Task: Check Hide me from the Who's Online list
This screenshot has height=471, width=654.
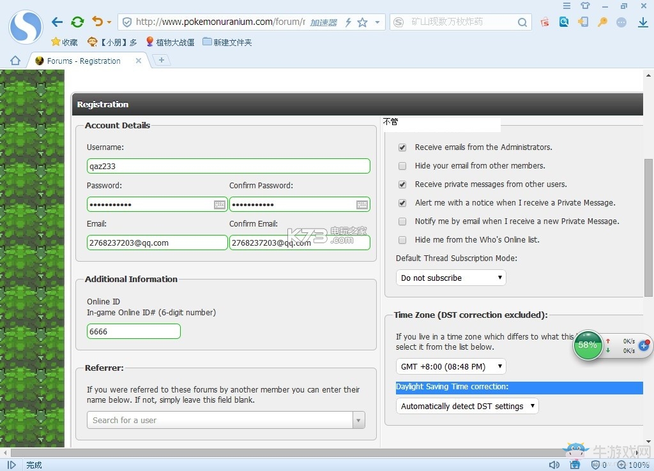Action: (x=402, y=240)
